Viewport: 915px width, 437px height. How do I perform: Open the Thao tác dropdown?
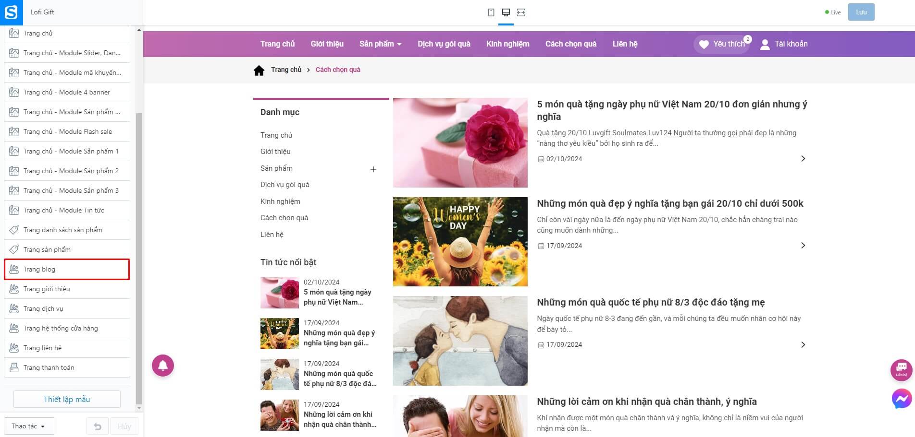(x=29, y=426)
